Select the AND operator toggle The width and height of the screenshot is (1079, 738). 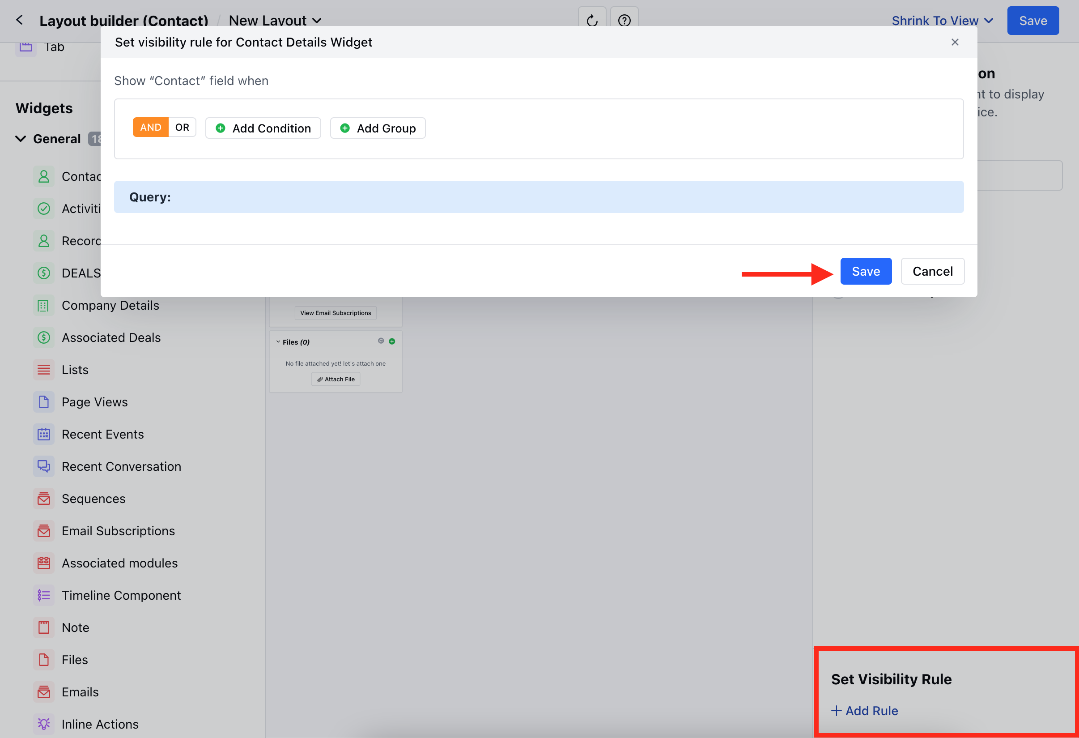point(150,127)
